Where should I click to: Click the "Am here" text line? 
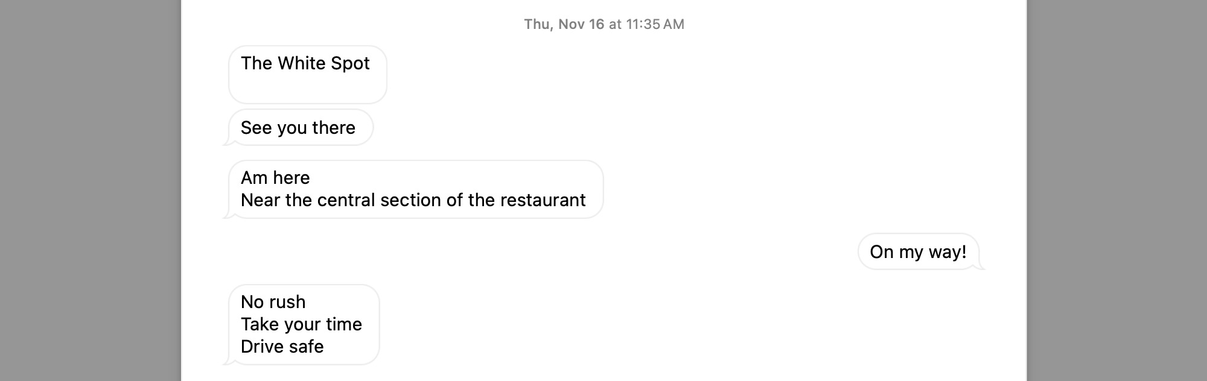click(275, 178)
